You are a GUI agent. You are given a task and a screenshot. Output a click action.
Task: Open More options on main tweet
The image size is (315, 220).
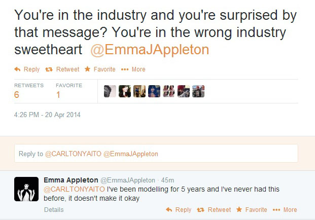[x=133, y=69]
